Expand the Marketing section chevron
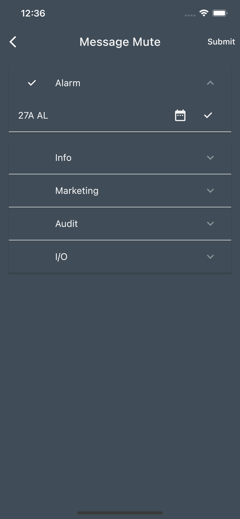Screen dimensions: 240x519 [x=210, y=191]
